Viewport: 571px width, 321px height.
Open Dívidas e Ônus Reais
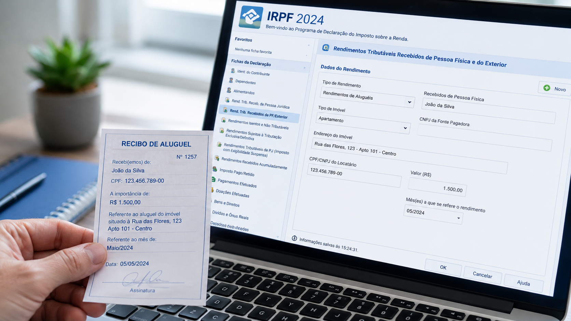tap(230, 215)
